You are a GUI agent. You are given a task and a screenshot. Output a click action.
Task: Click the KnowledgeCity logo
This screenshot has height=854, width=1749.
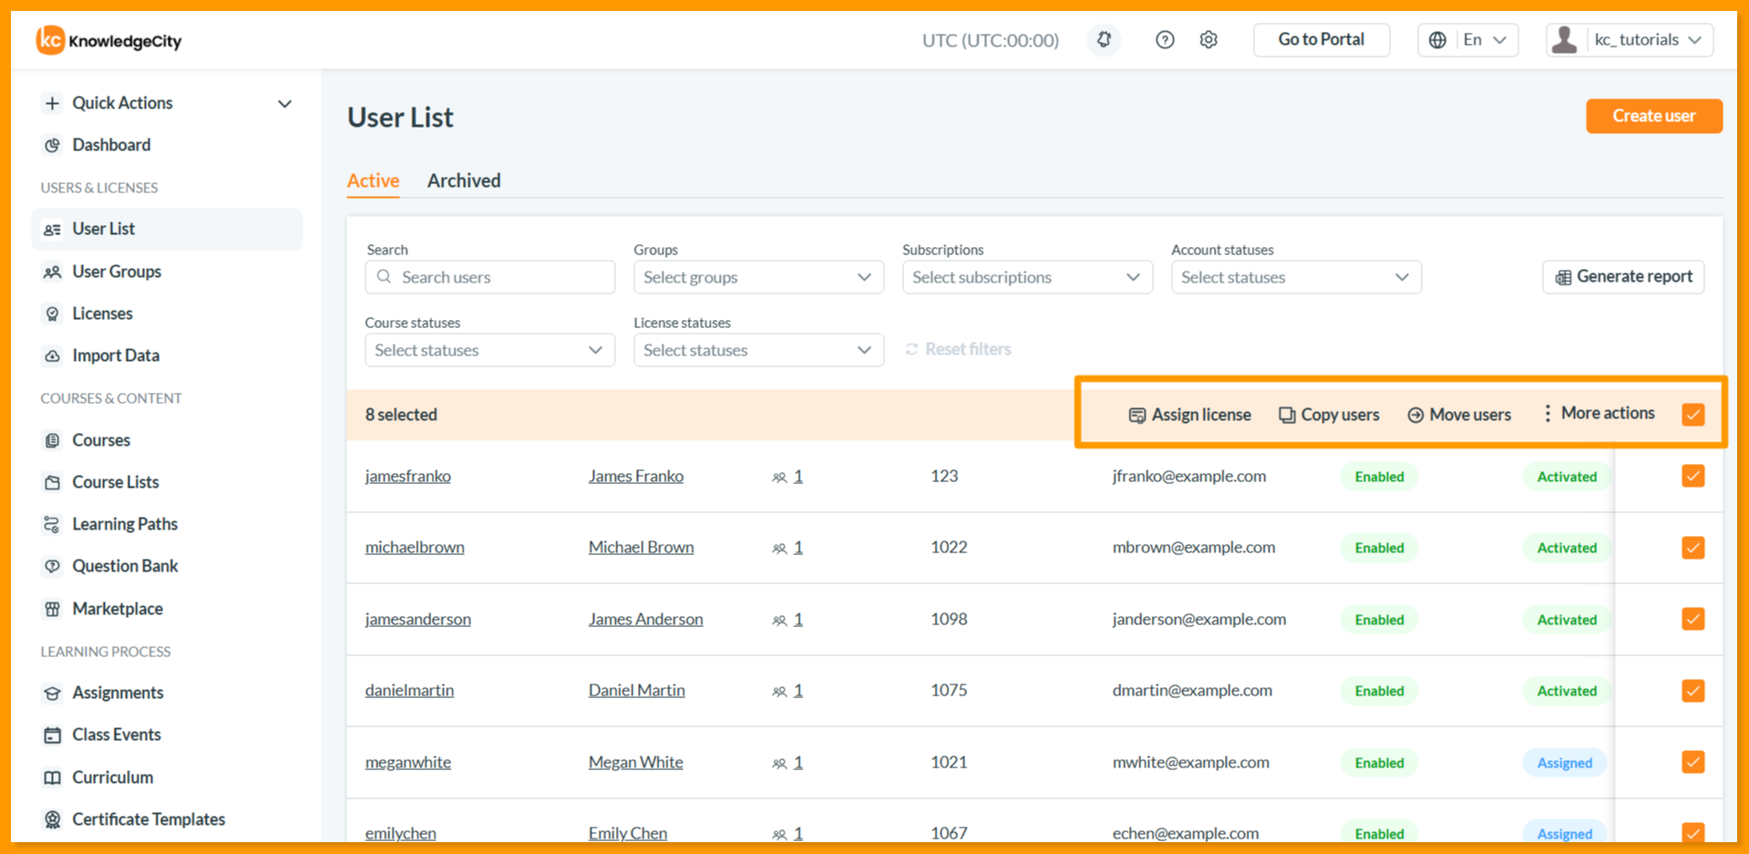[108, 40]
